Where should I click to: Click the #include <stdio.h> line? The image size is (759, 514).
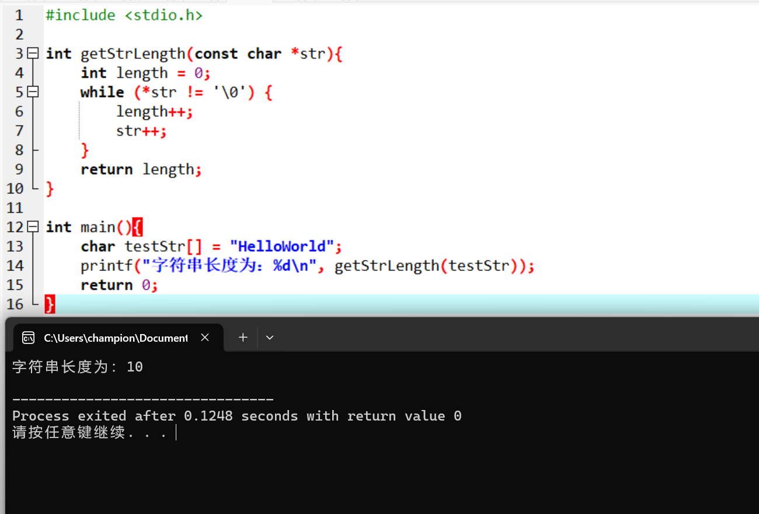coord(124,15)
